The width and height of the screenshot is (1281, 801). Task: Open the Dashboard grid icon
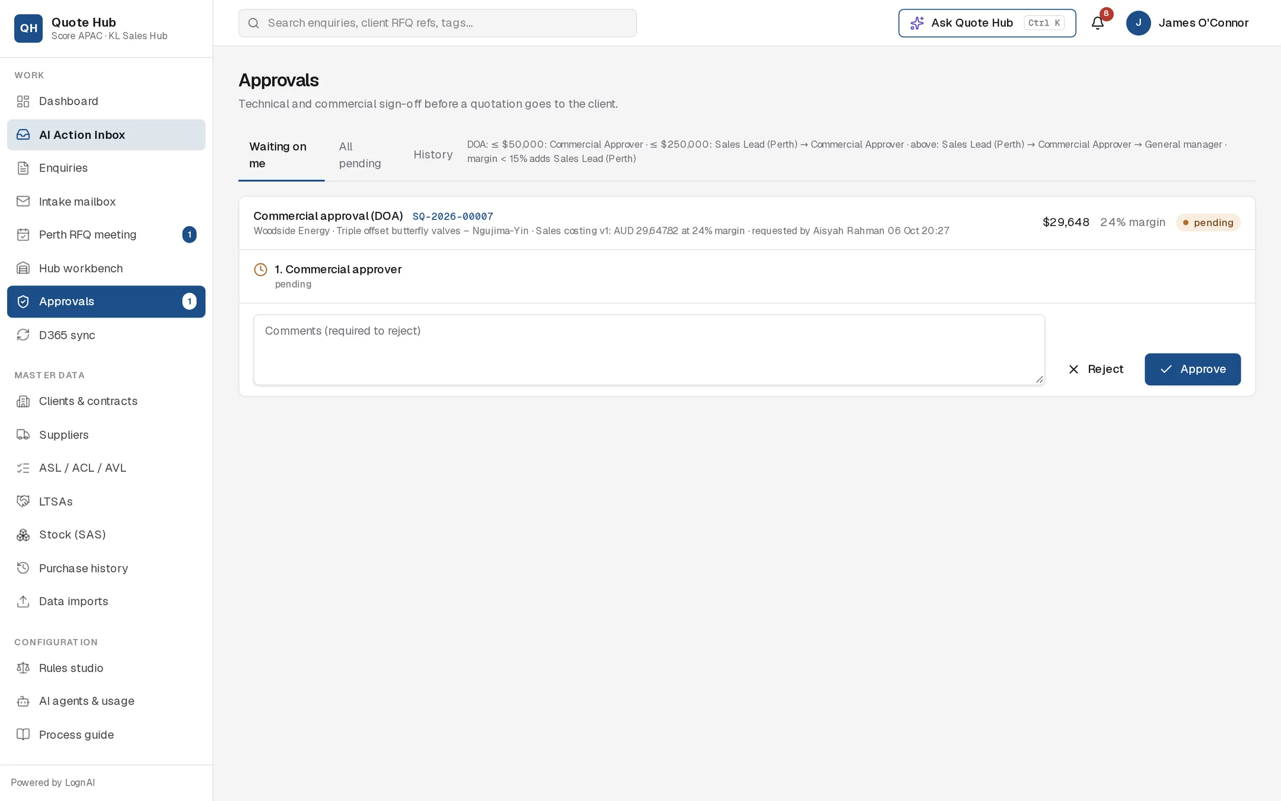pos(23,101)
